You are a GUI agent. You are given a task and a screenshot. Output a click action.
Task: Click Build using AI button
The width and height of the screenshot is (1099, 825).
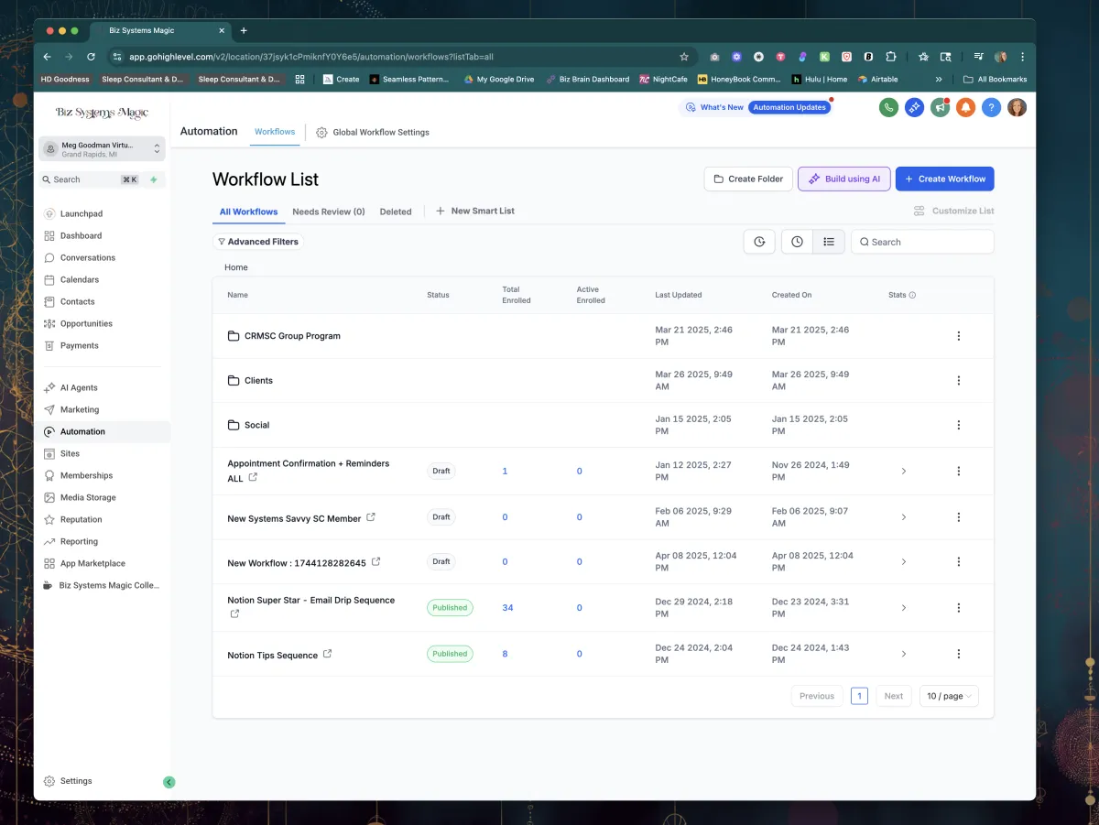tap(843, 179)
